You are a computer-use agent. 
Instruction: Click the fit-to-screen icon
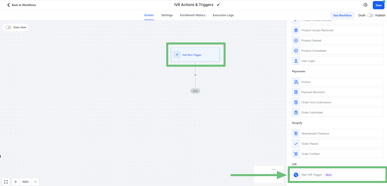click(x=6, y=182)
